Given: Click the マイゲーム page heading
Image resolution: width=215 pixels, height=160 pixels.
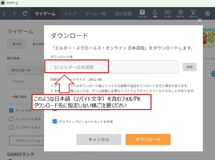Looking at the screenshot, I should point(20,32).
